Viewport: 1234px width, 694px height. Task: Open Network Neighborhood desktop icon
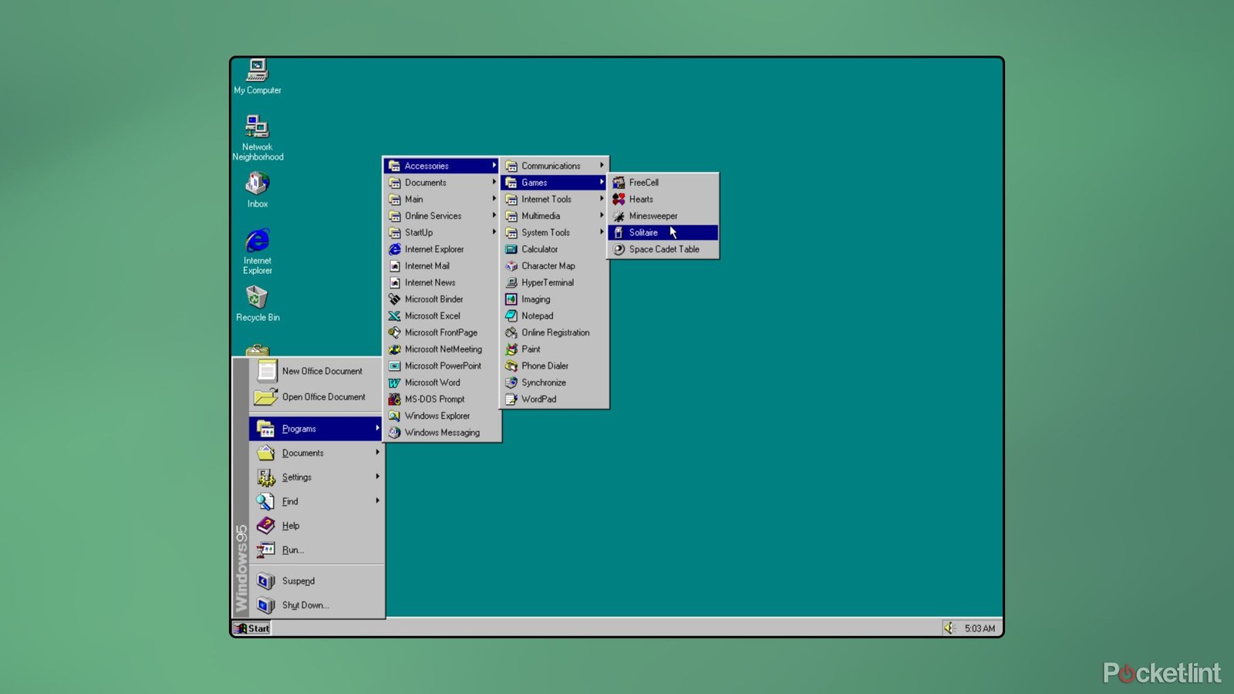(258, 136)
